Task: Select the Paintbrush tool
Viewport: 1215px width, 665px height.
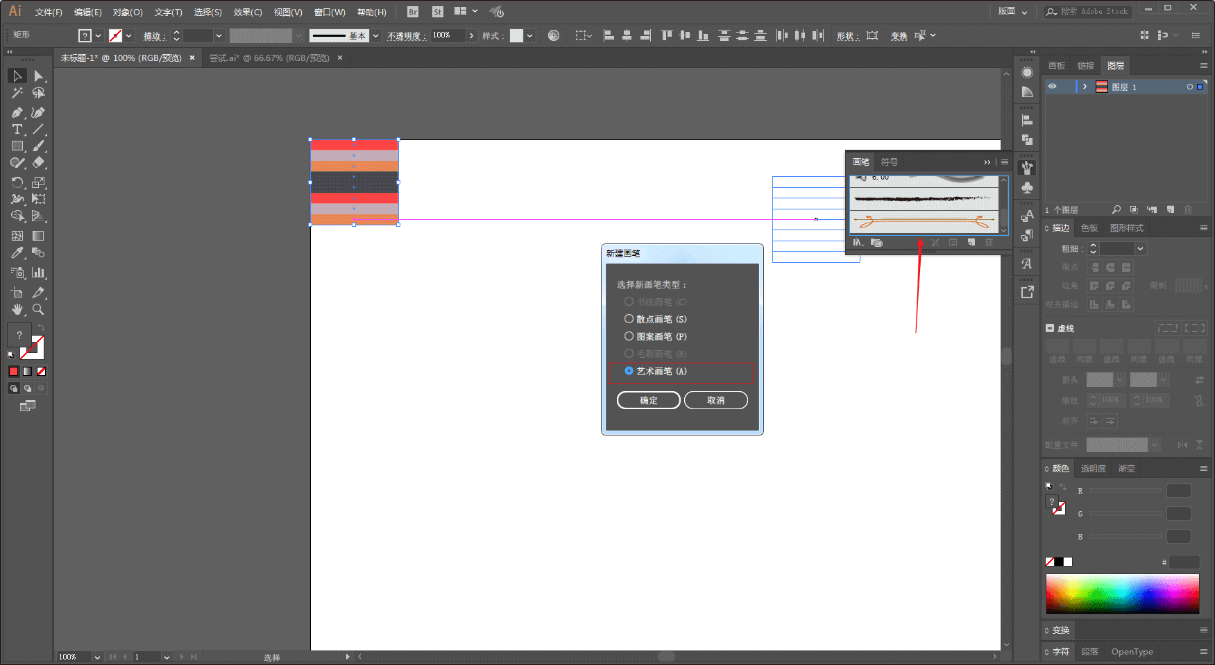Action: click(39, 146)
